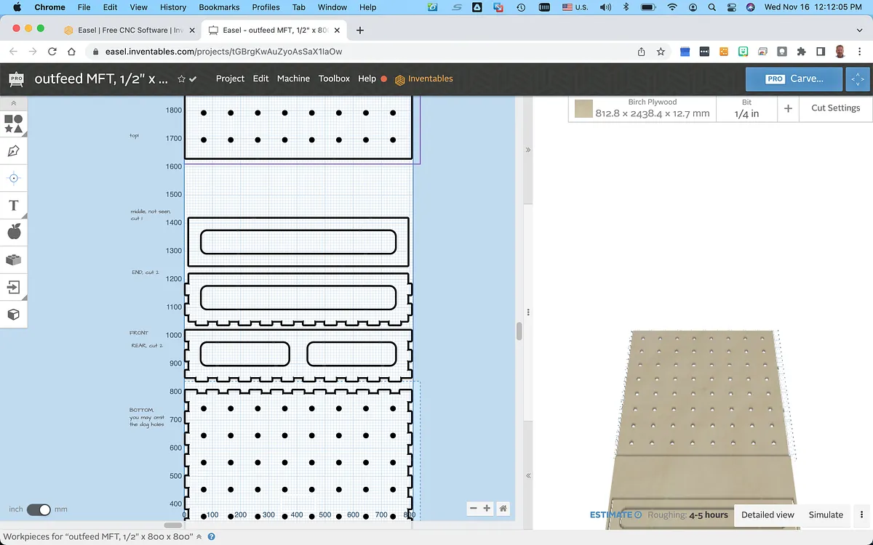Viewport: 873px width, 545px height.
Task: Star the outfeed MFT project
Action: [181, 79]
